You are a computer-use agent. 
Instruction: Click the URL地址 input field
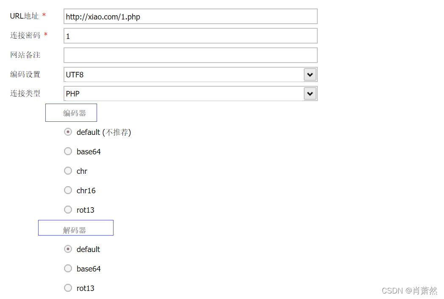click(x=190, y=16)
